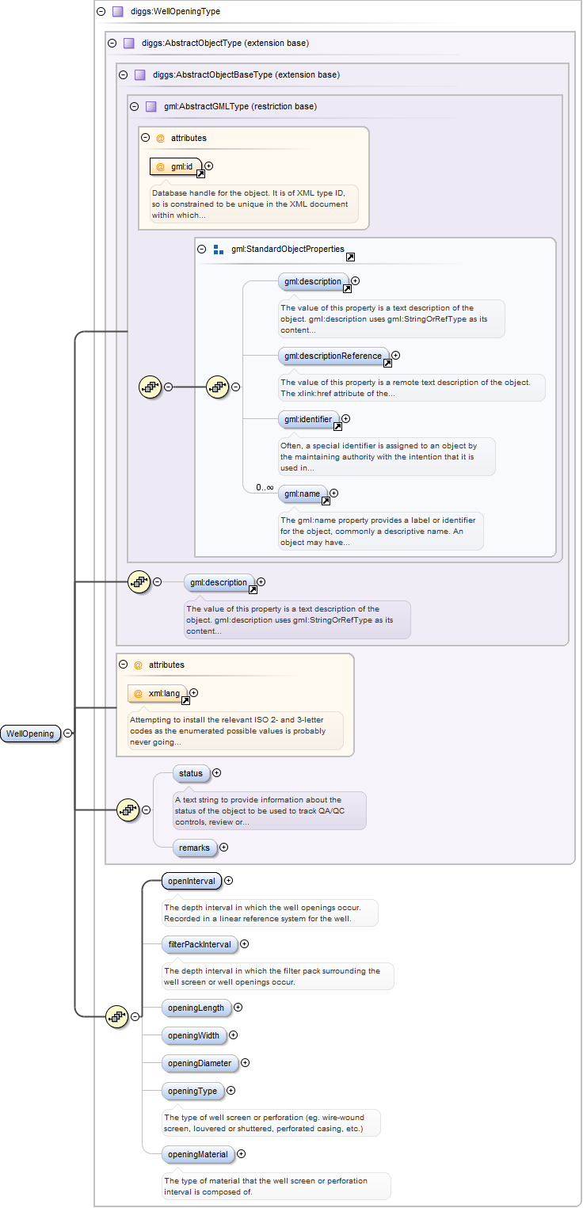This screenshot has width=583, height=1208.
Task: Click the link arrow icon on gml:identifier
Action: (337, 425)
